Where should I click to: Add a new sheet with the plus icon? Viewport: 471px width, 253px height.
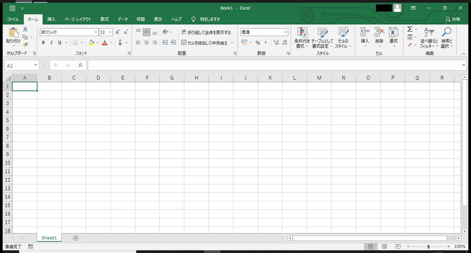click(x=76, y=238)
